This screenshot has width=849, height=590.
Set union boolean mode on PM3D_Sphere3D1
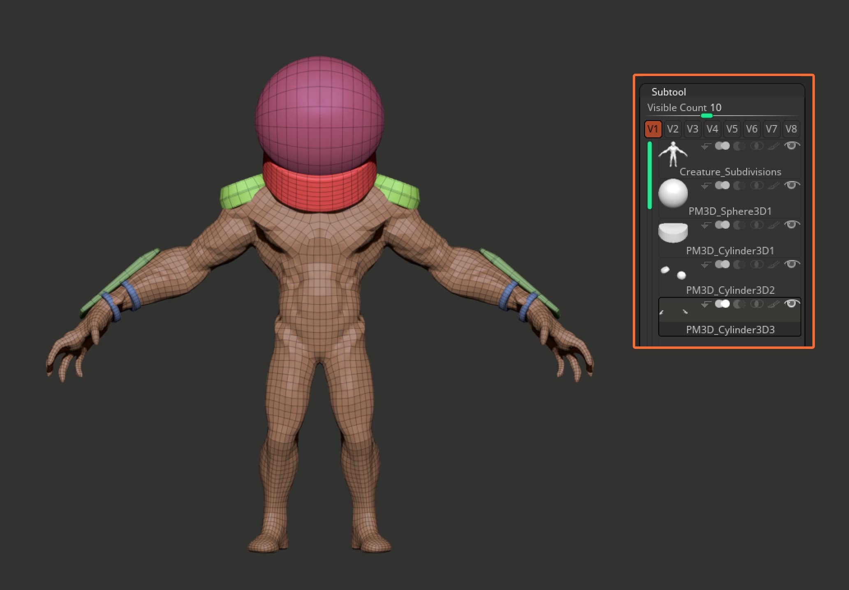click(x=722, y=185)
